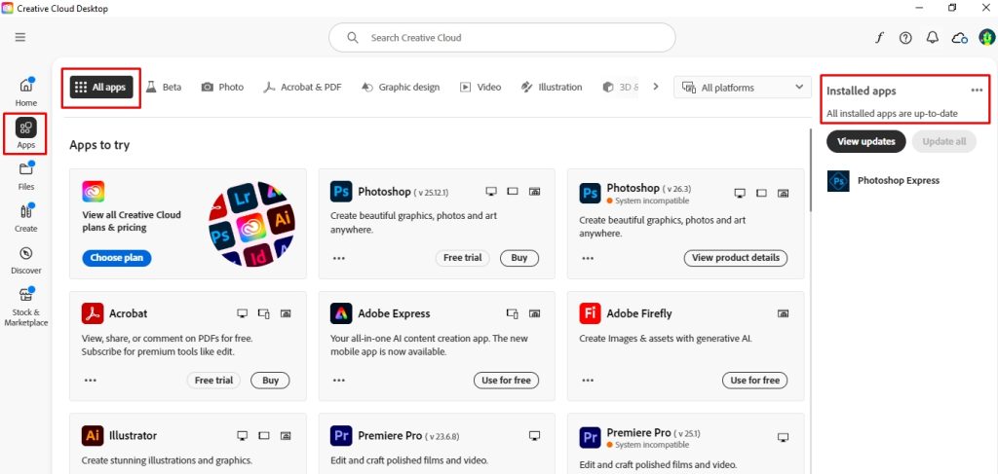Click the circular app icons collage thumbnail
The image size is (998, 474).
pyautogui.click(x=251, y=224)
